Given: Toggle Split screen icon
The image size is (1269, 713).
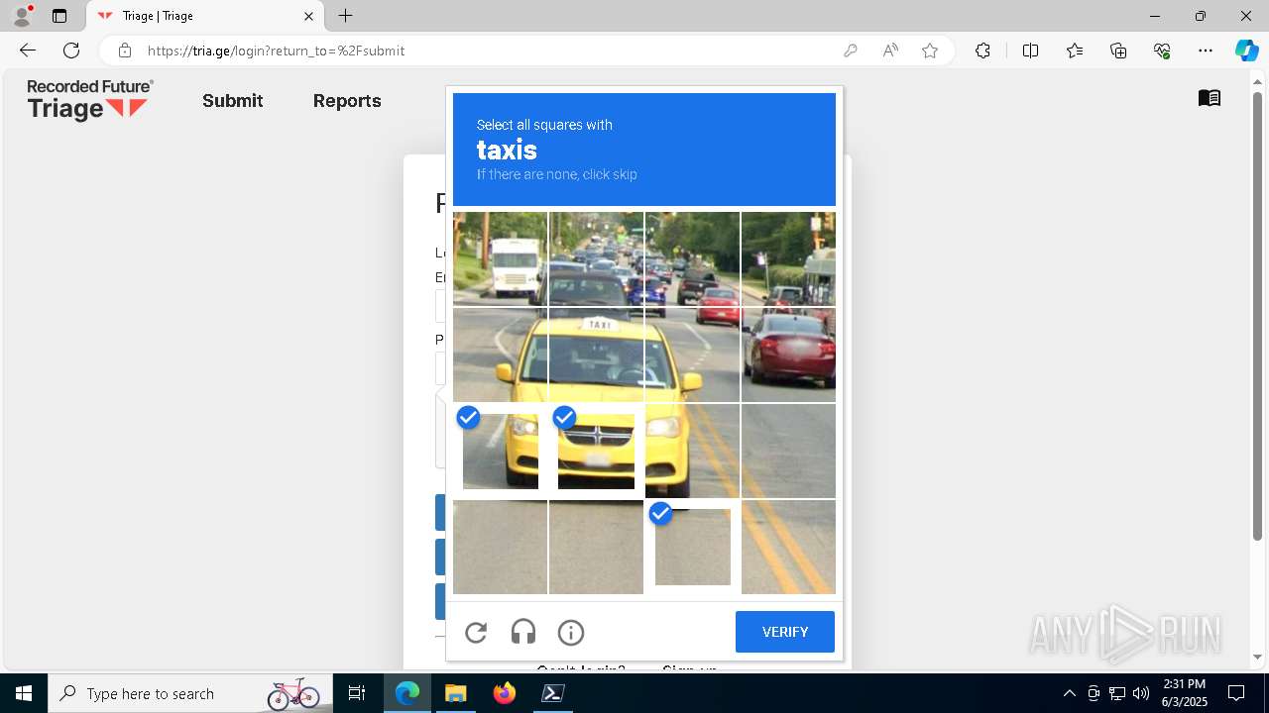Looking at the screenshot, I should (1030, 51).
